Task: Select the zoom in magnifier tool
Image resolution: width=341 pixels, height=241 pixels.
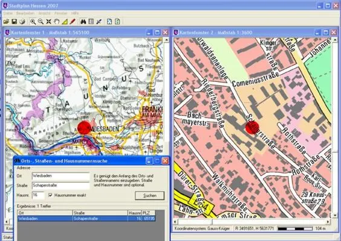Action: [33, 22]
